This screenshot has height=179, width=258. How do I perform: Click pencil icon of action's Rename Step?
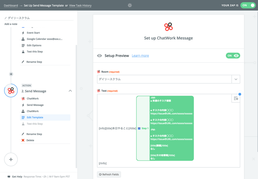point(23,134)
